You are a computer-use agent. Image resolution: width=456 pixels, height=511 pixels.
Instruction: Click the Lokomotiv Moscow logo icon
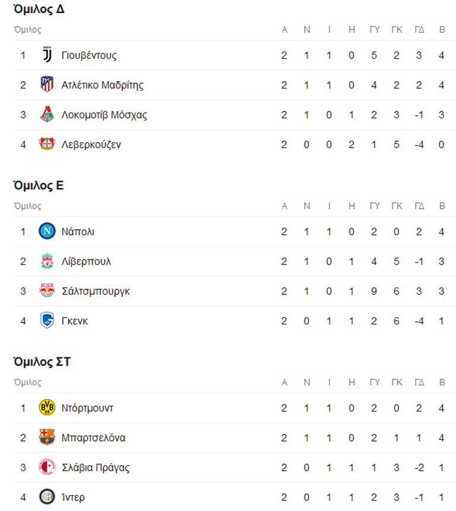47,114
